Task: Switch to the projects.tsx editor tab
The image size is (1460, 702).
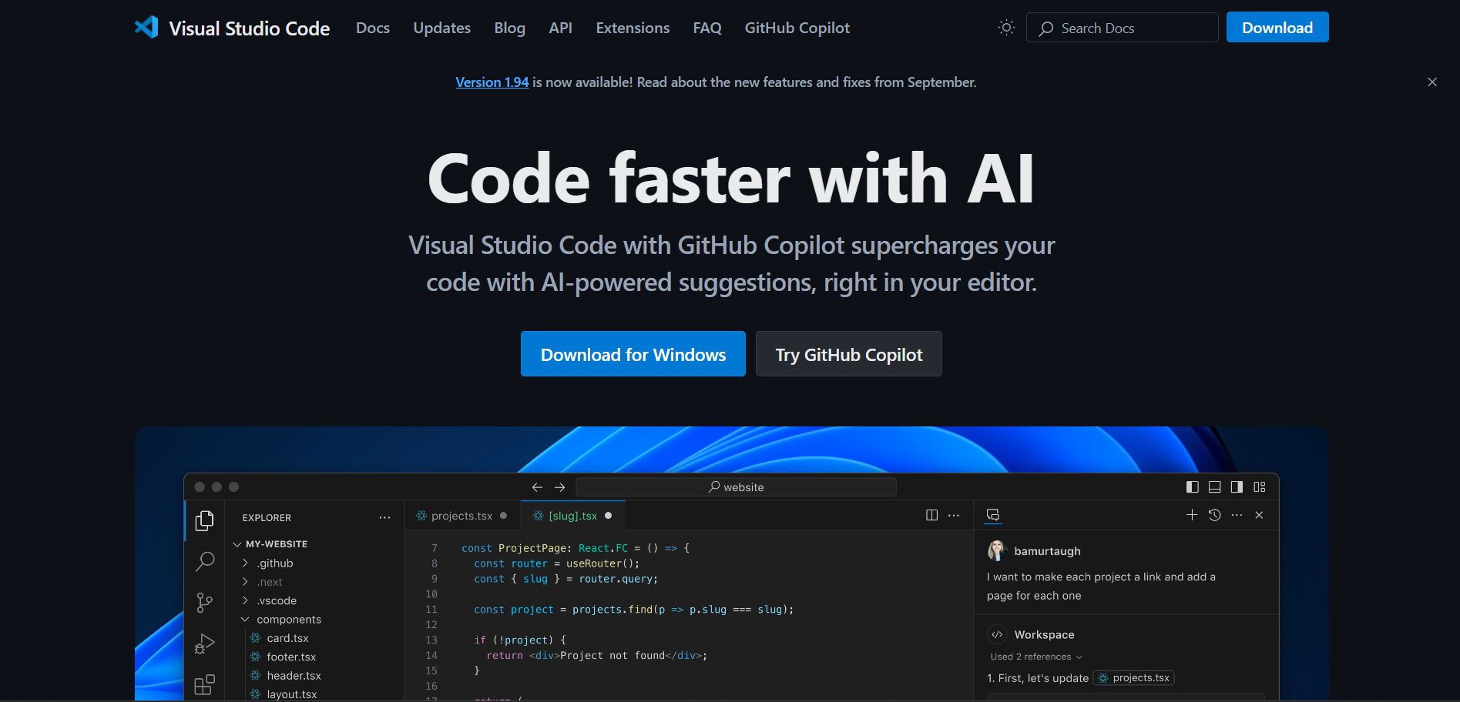Action: pos(461,516)
